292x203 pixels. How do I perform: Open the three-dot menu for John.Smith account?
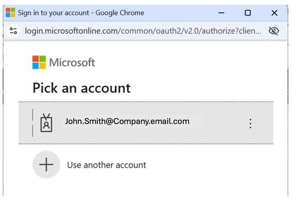250,124
